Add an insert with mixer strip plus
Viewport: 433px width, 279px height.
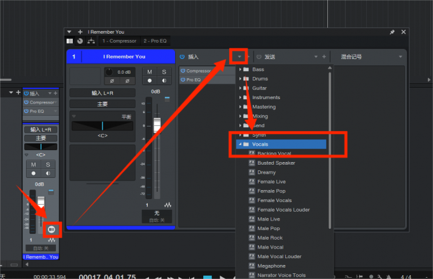pyautogui.click(x=55, y=93)
